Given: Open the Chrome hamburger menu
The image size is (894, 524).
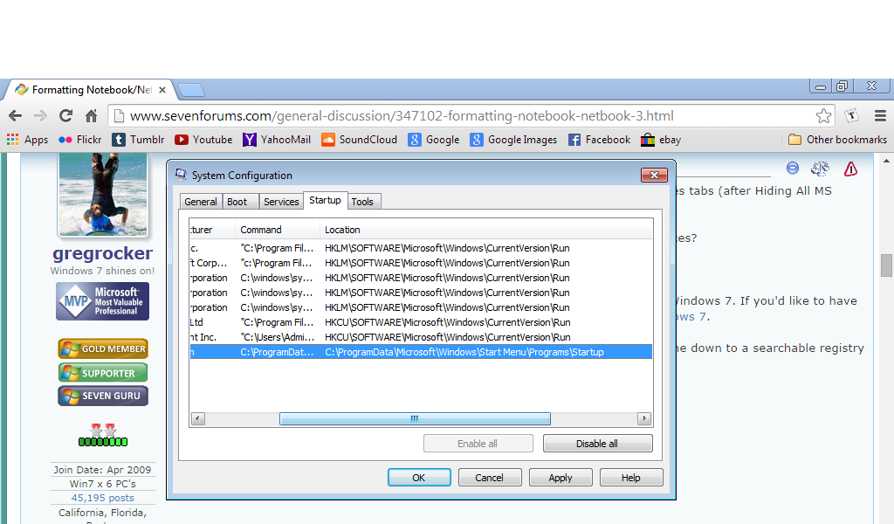Looking at the screenshot, I should click(880, 116).
